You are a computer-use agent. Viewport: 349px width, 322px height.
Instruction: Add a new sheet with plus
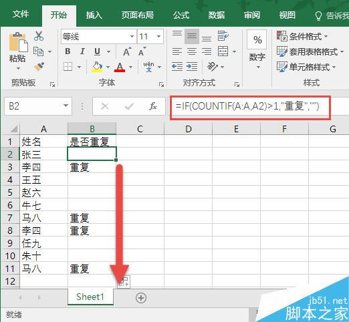click(x=141, y=298)
